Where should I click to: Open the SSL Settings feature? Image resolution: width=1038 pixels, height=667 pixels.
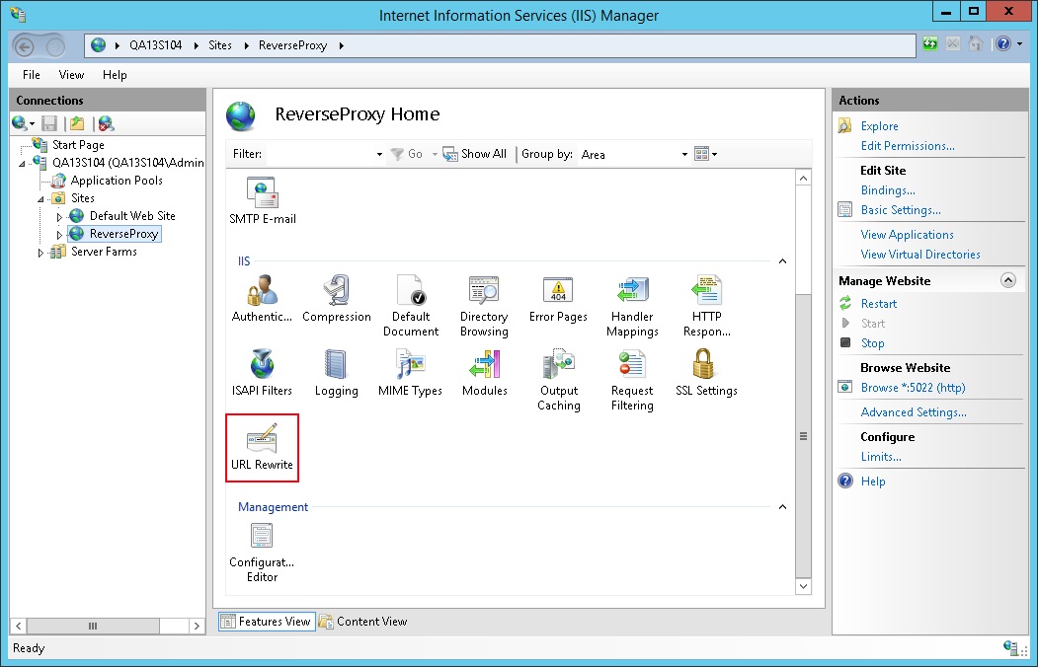pyautogui.click(x=705, y=373)
